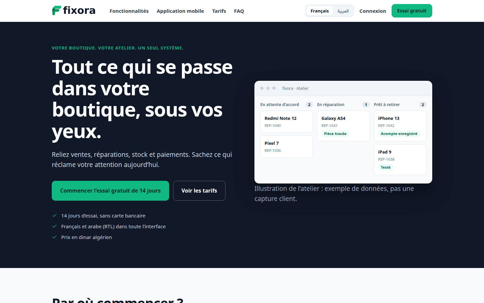Open the Tarifs nav link
This screenshot has height=303, width=484.
pyautogui.click(x=219, y=11)
